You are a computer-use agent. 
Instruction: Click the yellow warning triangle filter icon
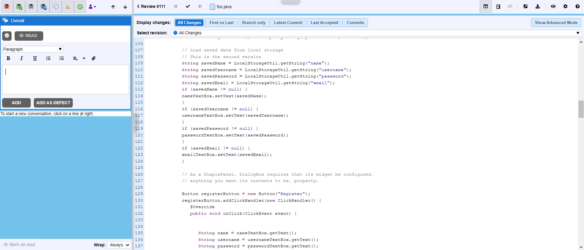point(68,7)
